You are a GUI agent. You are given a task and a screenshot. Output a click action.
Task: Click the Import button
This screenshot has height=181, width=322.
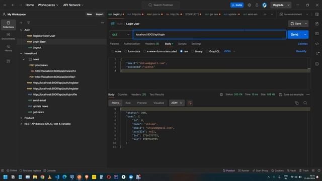(100, 15)
